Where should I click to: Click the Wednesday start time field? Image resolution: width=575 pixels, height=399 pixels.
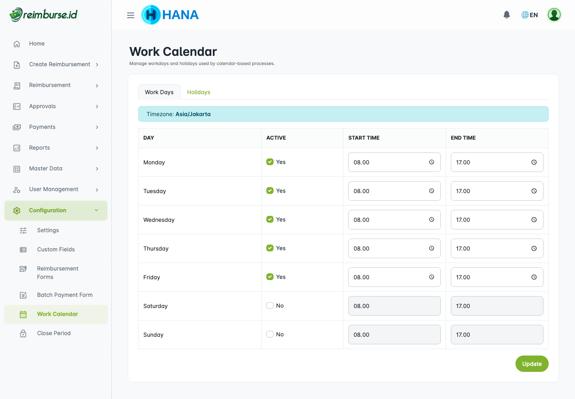click(387, 220)
